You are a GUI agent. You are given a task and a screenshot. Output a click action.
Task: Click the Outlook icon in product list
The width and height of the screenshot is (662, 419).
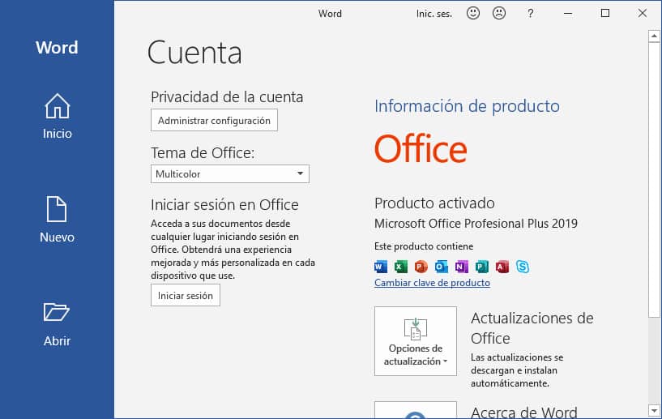click(441, 266)
